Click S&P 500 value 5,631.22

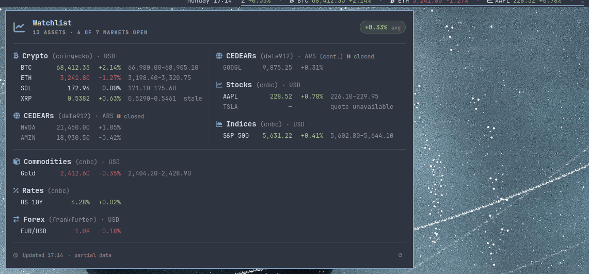277,136
